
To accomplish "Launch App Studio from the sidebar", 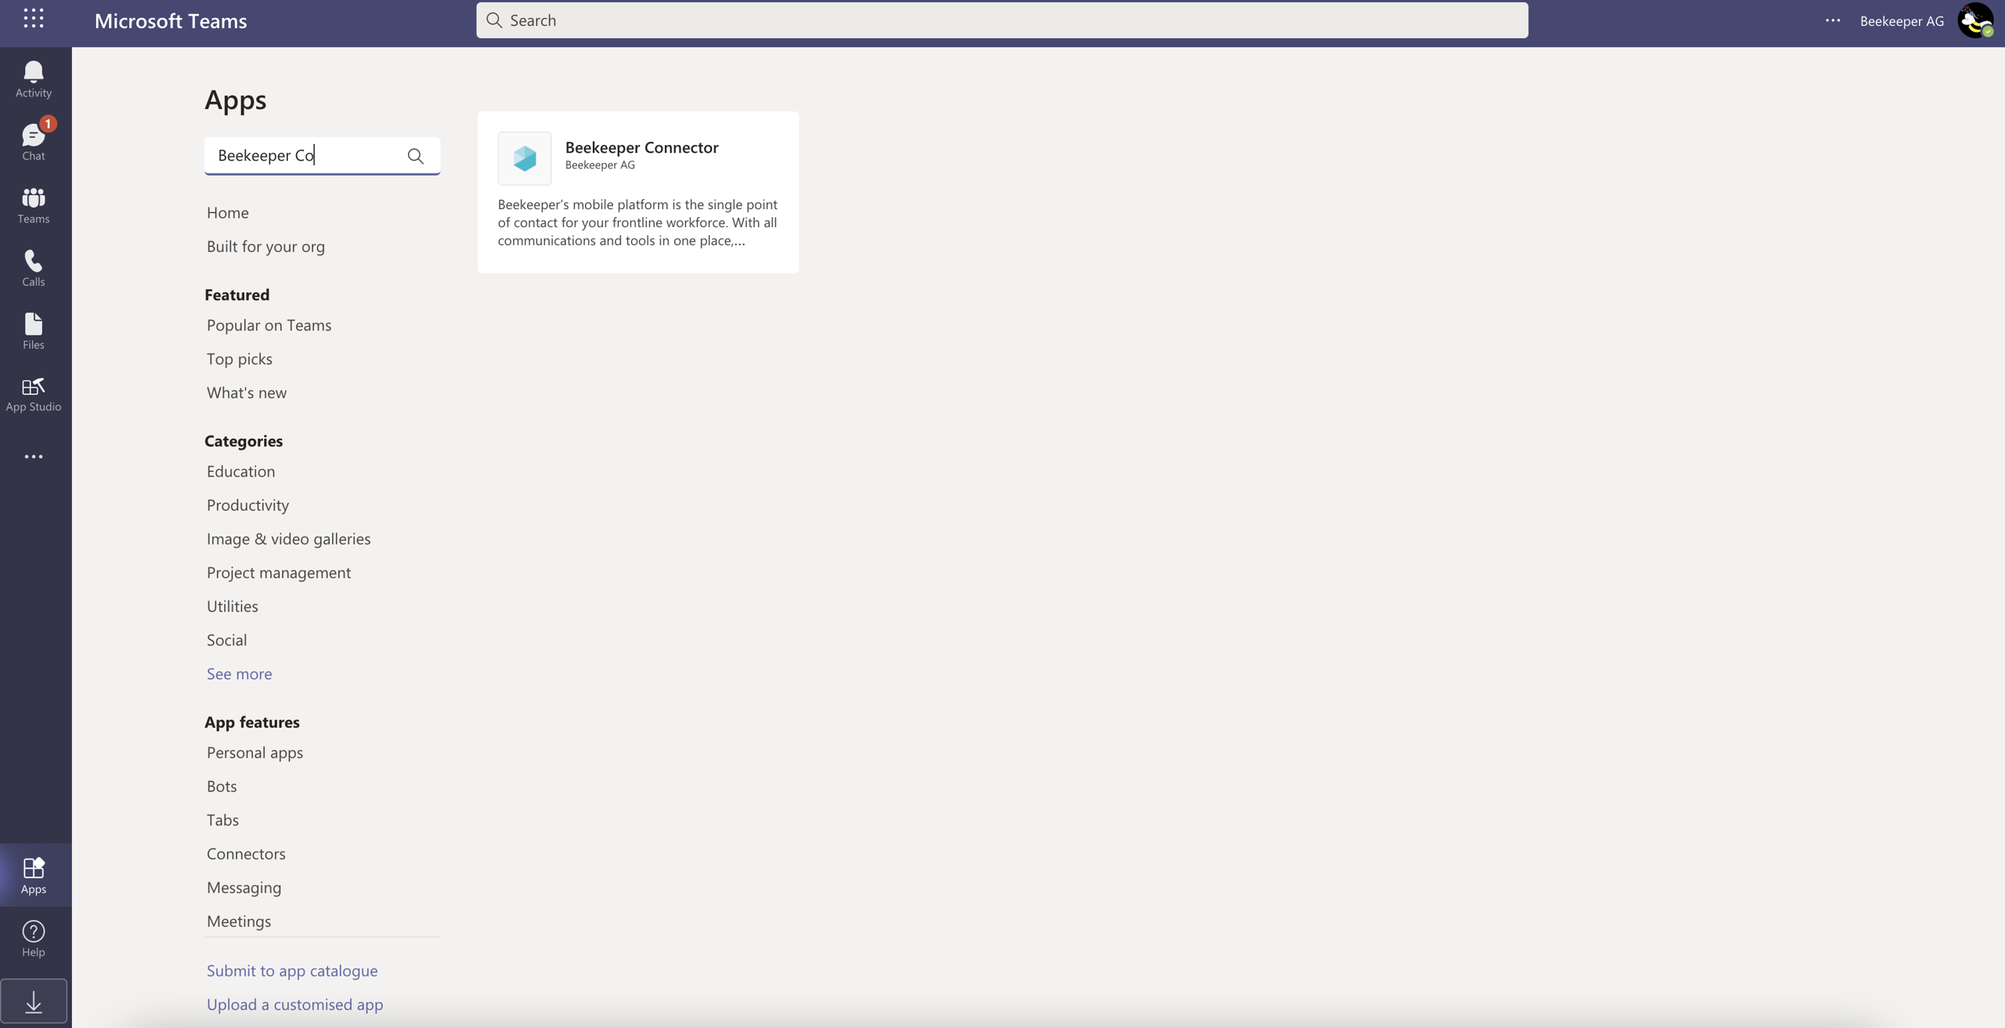I will coord(33,393).
